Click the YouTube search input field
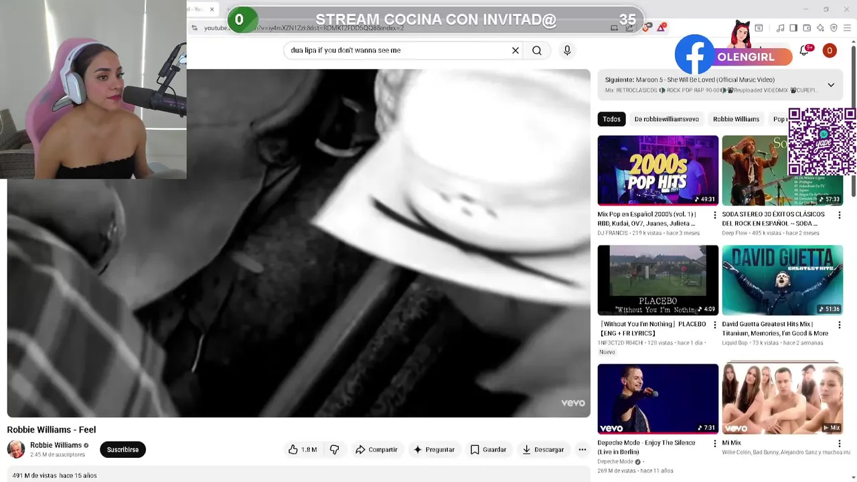Screen dimensions: 857x482 398,50
